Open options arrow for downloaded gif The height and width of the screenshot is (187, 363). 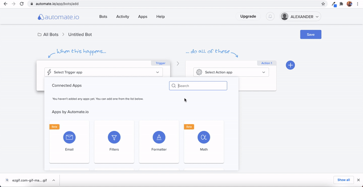click(x=54, y=180)
